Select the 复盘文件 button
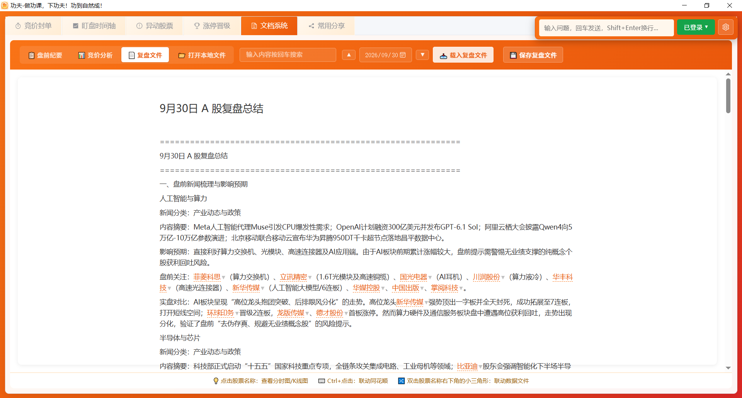The width and height of the screenshot is (742, 398). pos(145,55)
